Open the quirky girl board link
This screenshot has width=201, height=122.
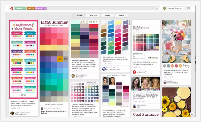click(80, 77)
